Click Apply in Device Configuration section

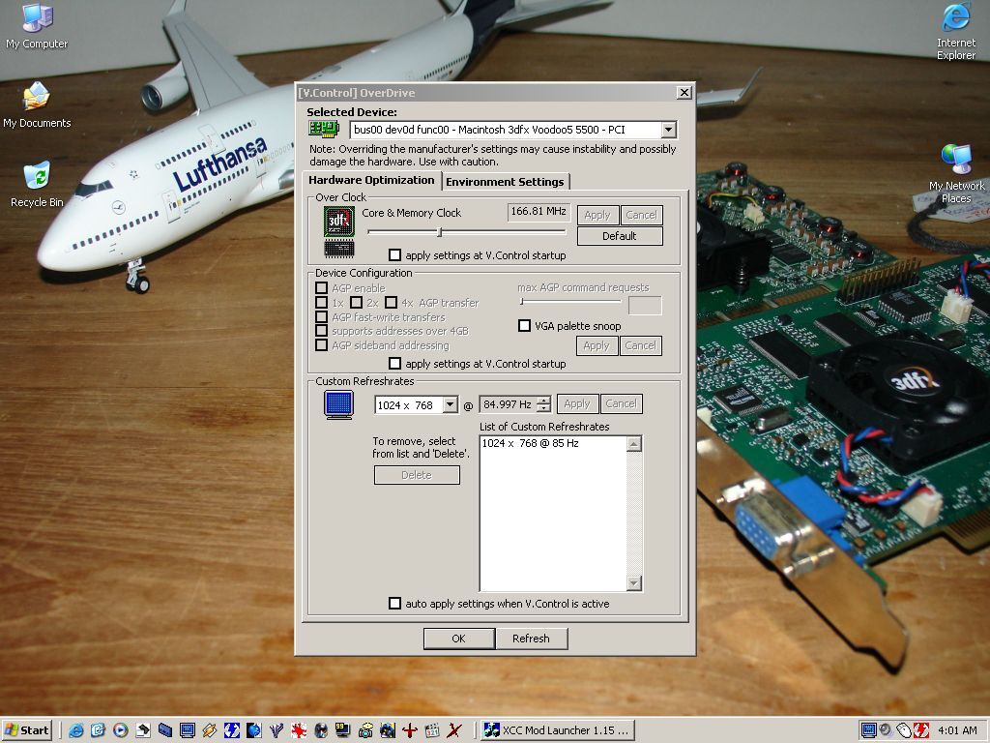[597, 345]
